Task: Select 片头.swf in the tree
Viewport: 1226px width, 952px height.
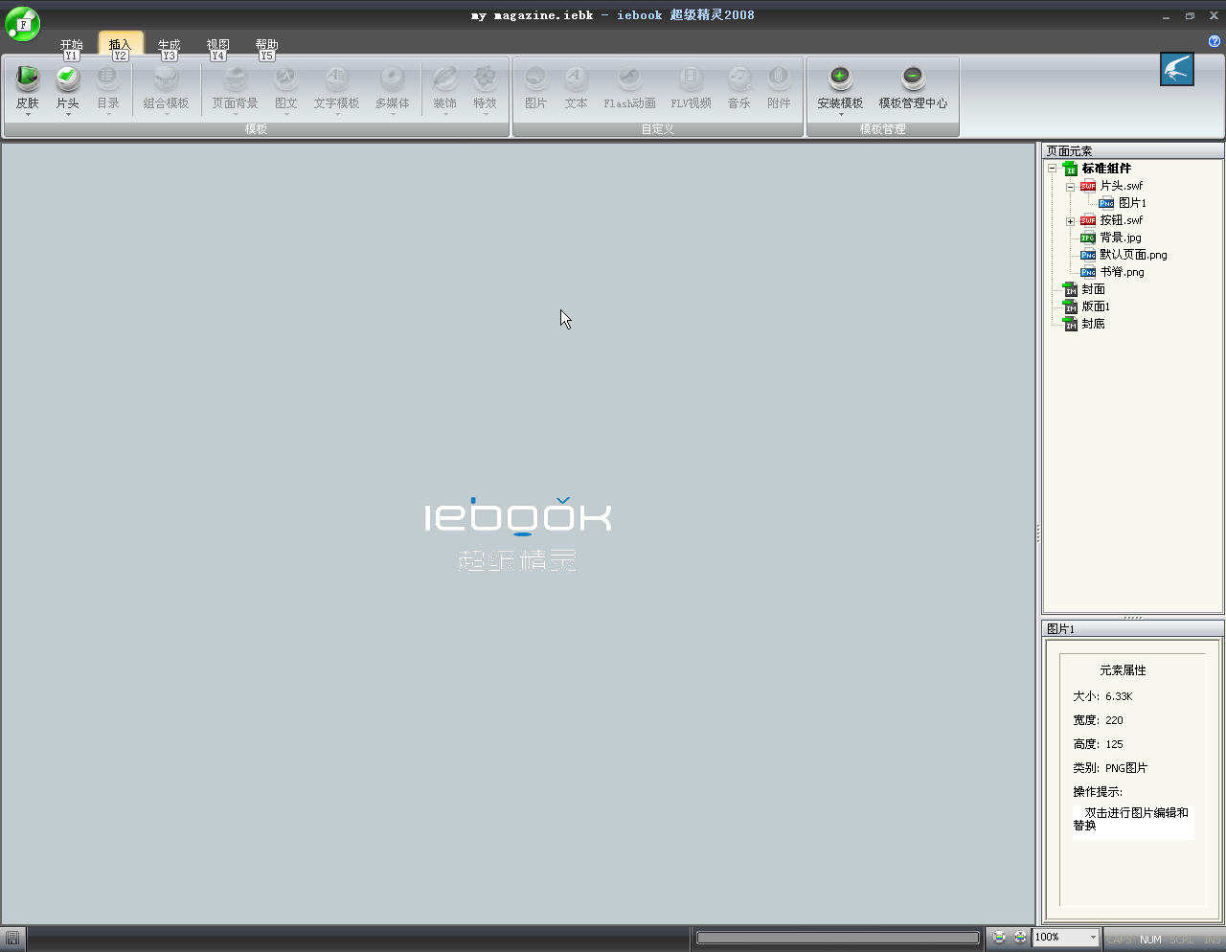Action: click(x=1121, y=186)
